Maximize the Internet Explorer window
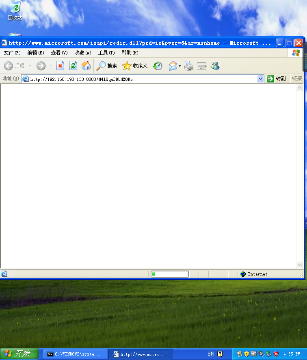 coord(289,43)
